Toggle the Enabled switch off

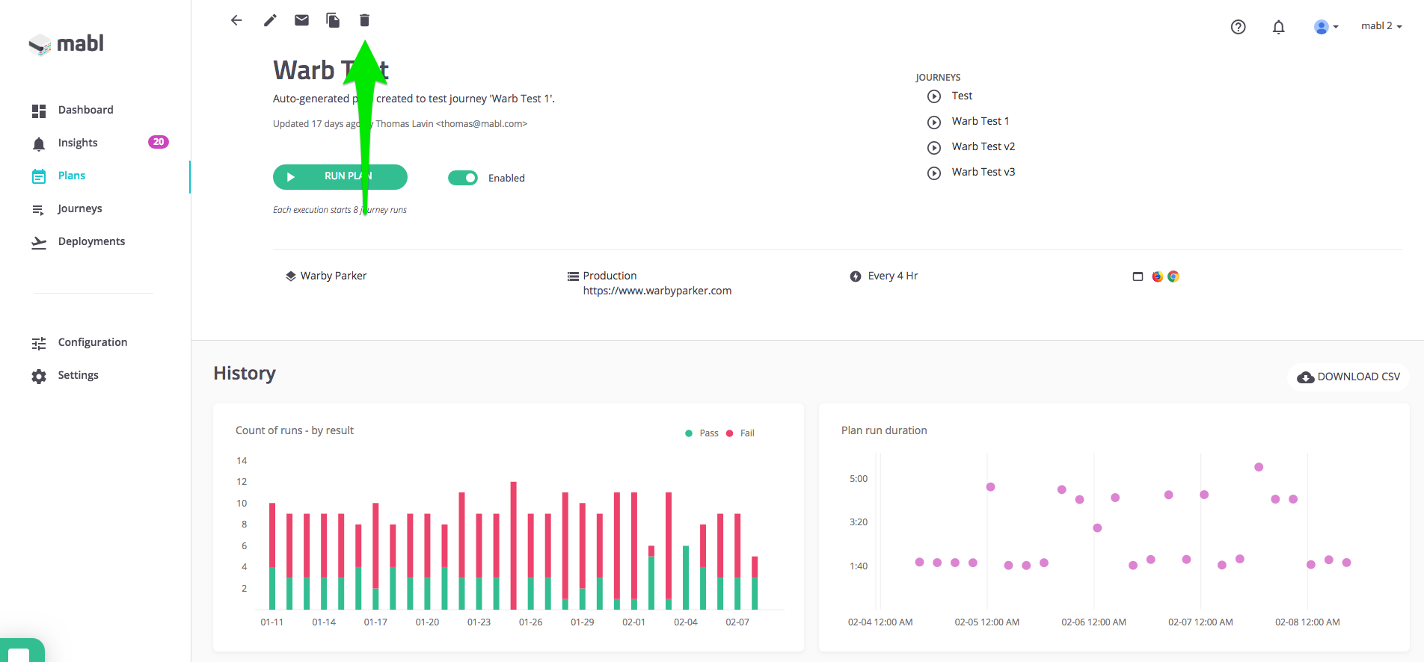click(463, 178)
